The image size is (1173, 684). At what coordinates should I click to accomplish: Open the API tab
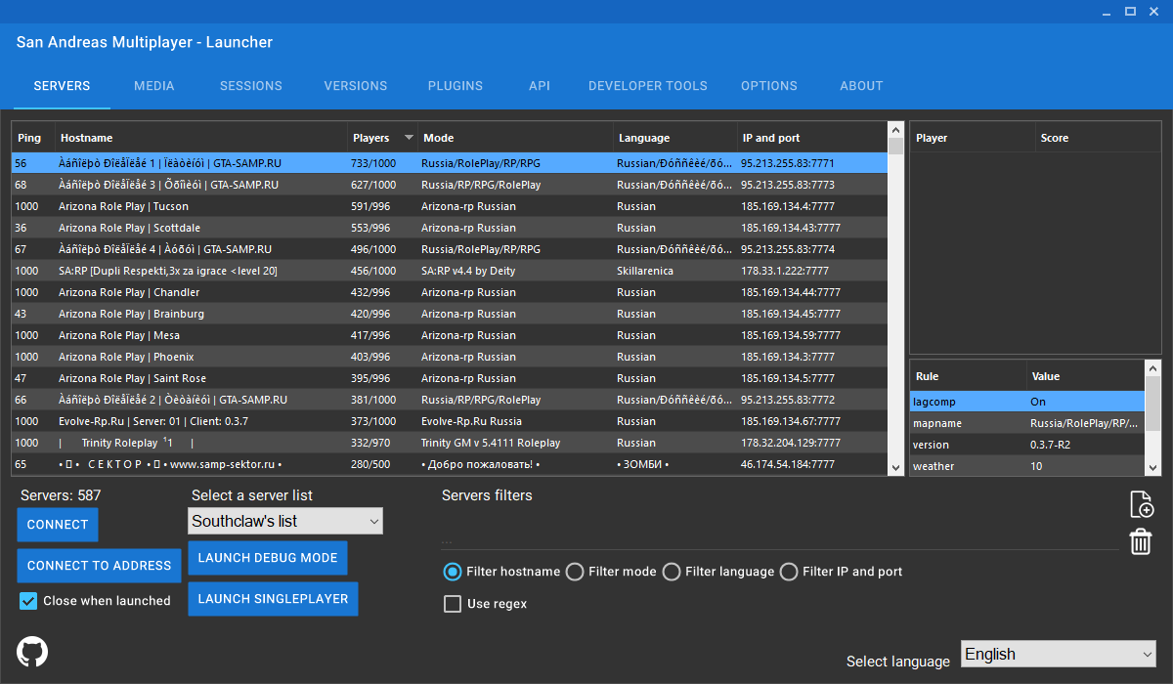[x=540, y=86]
